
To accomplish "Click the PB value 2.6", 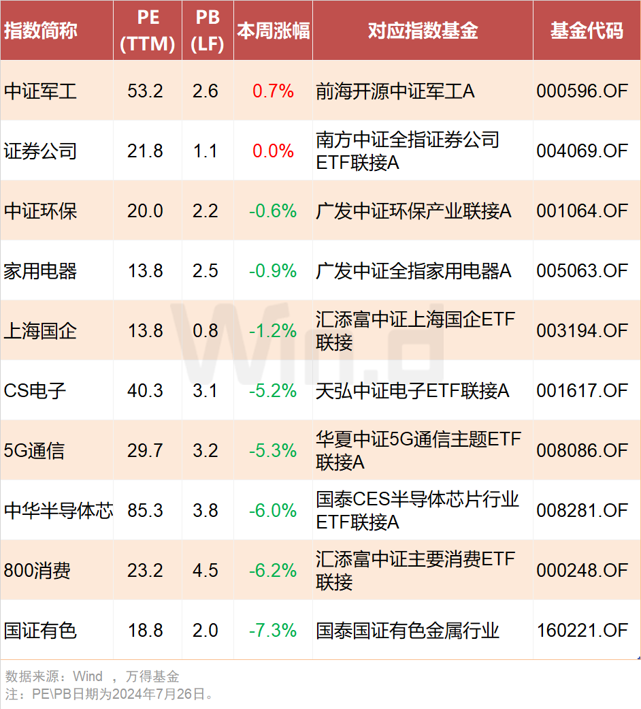I will (x=206, y=91).
